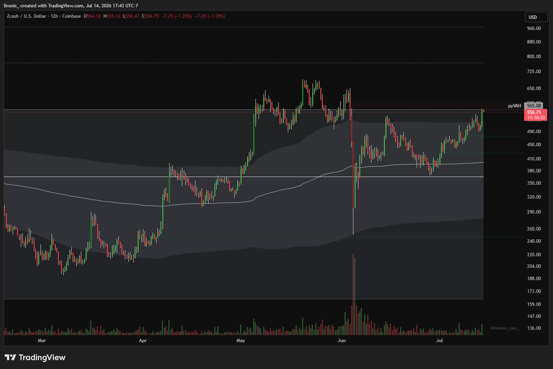
Task: Click the 490.00 price axis label
Action: tap(534, 132)
